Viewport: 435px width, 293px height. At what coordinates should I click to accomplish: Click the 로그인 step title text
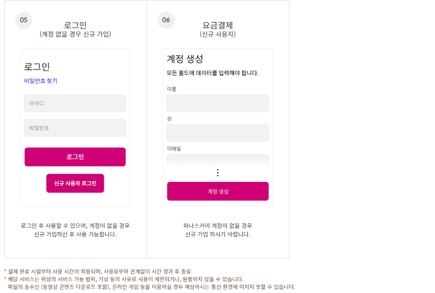76,24
